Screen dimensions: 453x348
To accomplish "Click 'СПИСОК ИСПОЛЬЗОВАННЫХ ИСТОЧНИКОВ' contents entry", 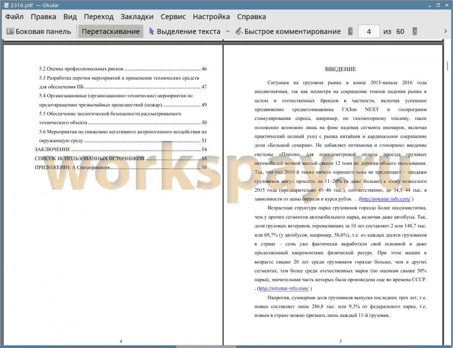I will point(120,158).
